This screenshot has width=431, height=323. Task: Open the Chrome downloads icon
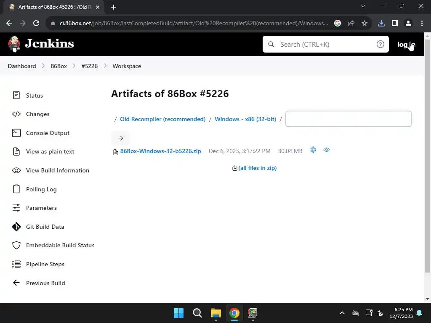coord(381,24)
